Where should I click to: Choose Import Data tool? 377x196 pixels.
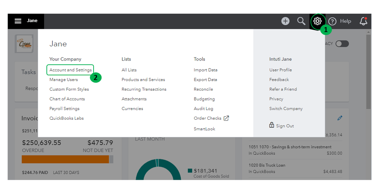206,70
